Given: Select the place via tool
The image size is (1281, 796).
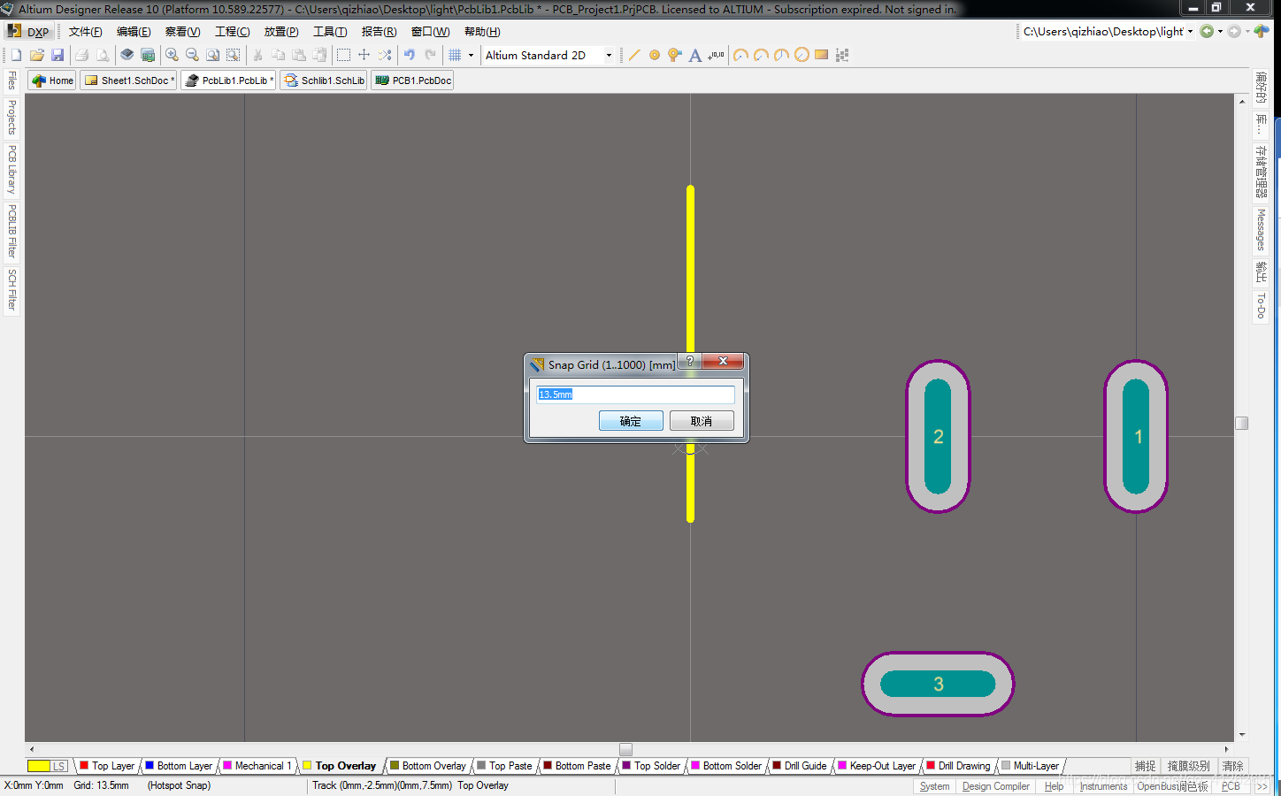Looking at the screenshot, I should coord(675,55).
